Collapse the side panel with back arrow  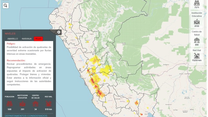click(x=59, y=32)
